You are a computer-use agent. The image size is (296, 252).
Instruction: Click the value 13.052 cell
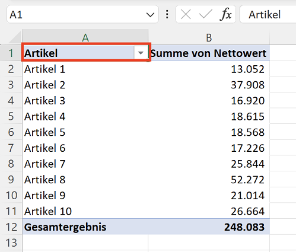209,69
